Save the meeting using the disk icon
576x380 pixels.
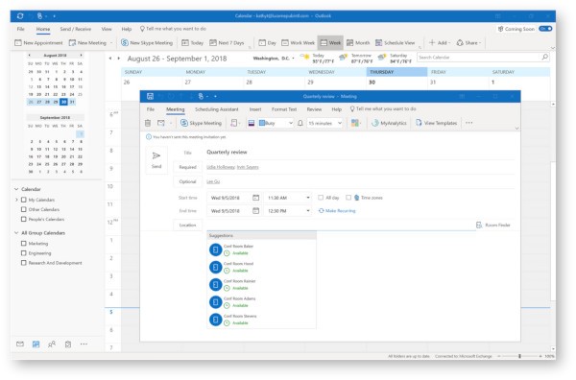point(150,96)
